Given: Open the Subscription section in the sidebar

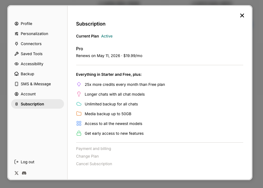Looking at the screenshot, I should (x=32, y=104).
